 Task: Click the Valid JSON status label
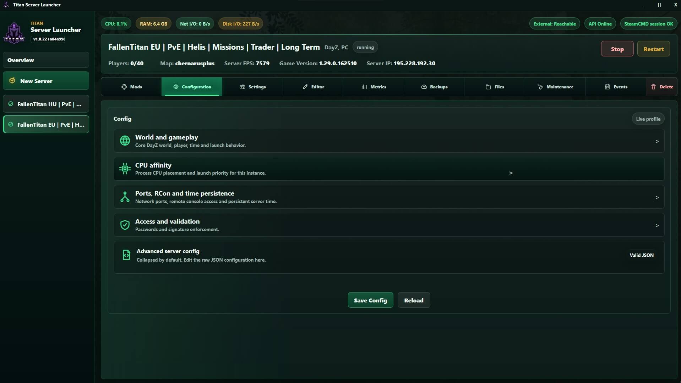(641, 255)
